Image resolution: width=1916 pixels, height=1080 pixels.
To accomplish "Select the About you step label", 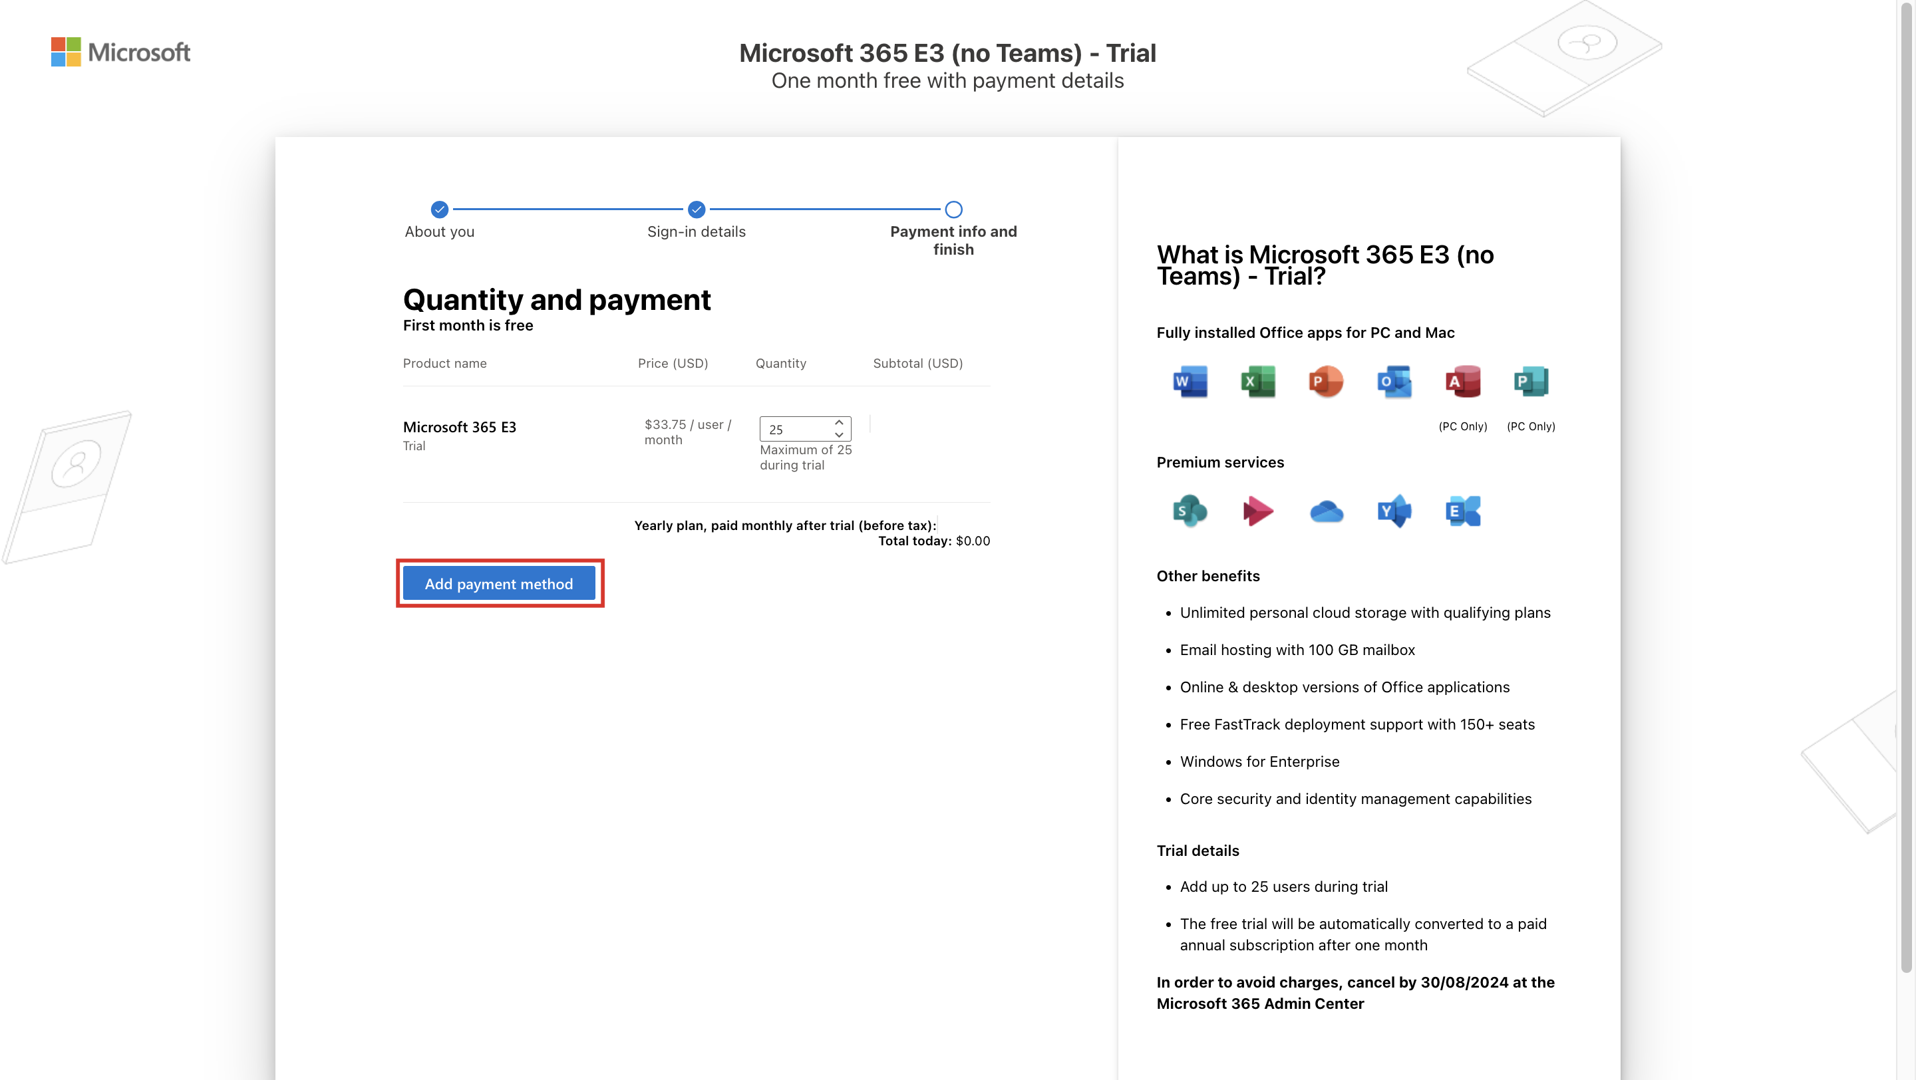I will pos(440,231).
